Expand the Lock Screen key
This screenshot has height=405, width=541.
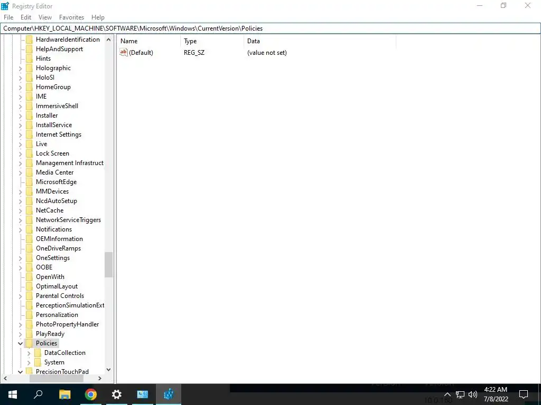tap(21, 153)
